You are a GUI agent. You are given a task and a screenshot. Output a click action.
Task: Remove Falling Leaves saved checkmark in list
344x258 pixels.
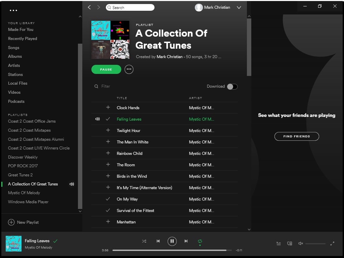(108, 119)
